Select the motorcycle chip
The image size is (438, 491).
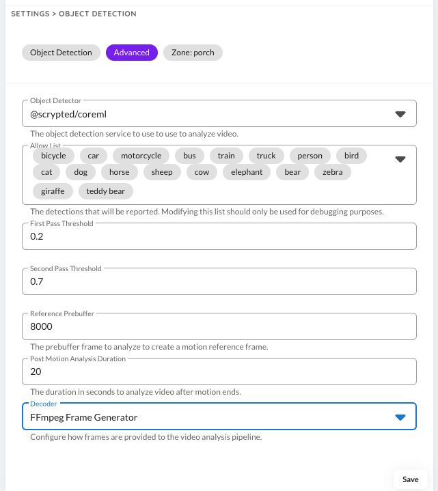click(x=141, y=156)
